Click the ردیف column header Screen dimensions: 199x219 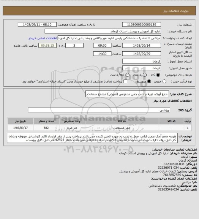coord(188,121)
